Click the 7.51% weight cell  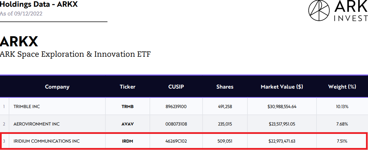click(342, 141)
